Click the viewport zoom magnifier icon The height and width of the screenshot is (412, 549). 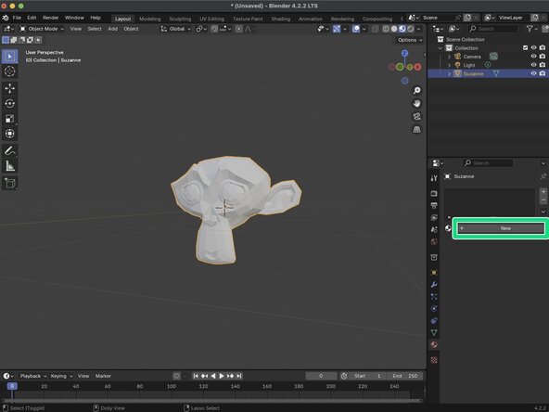click(416, 90)
